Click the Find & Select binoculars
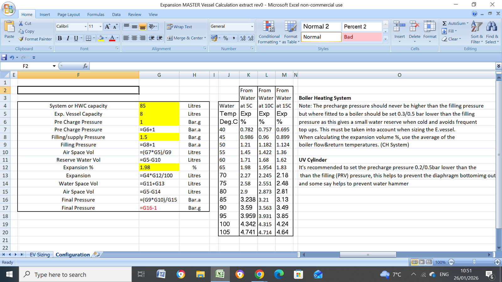The height and width of the screenshot is (282, 502). point(492,27)
